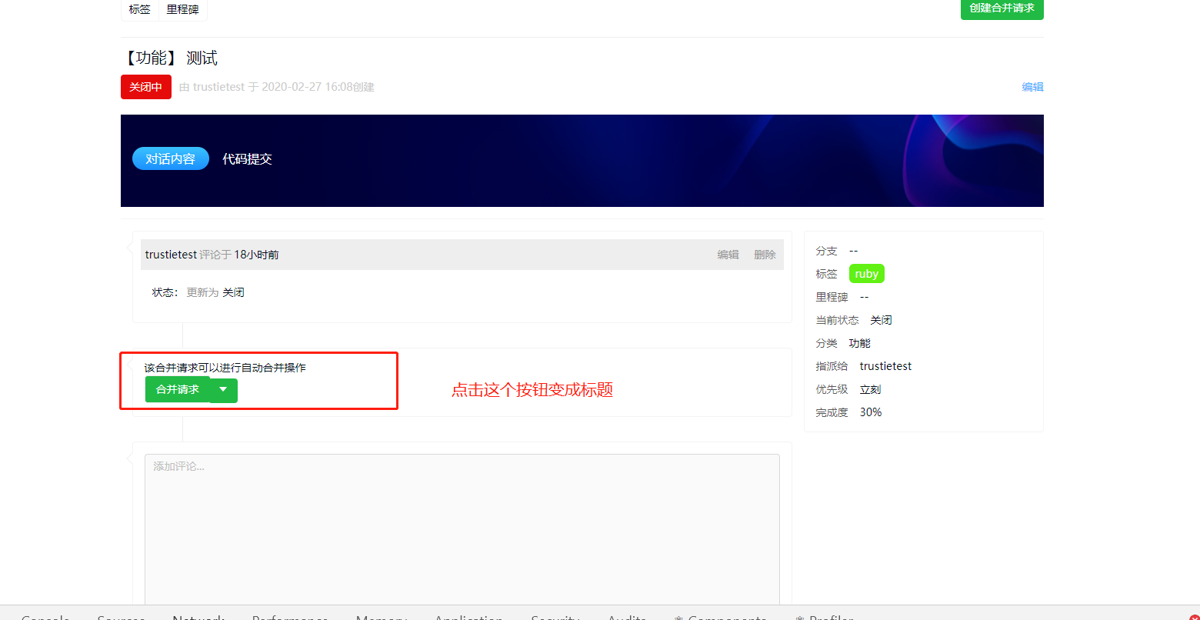Image resolution: width=1200 pixels, height=620 pixels.
Task: Open the 里程碑 tab at the top
Action: coord(182,9)
